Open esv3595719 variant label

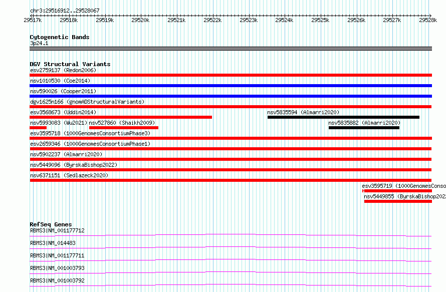[404, 186]
